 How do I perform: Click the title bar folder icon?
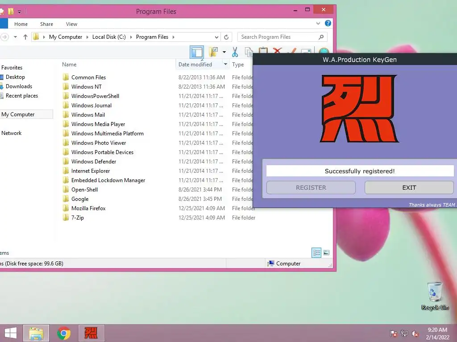tap(11, 11)
